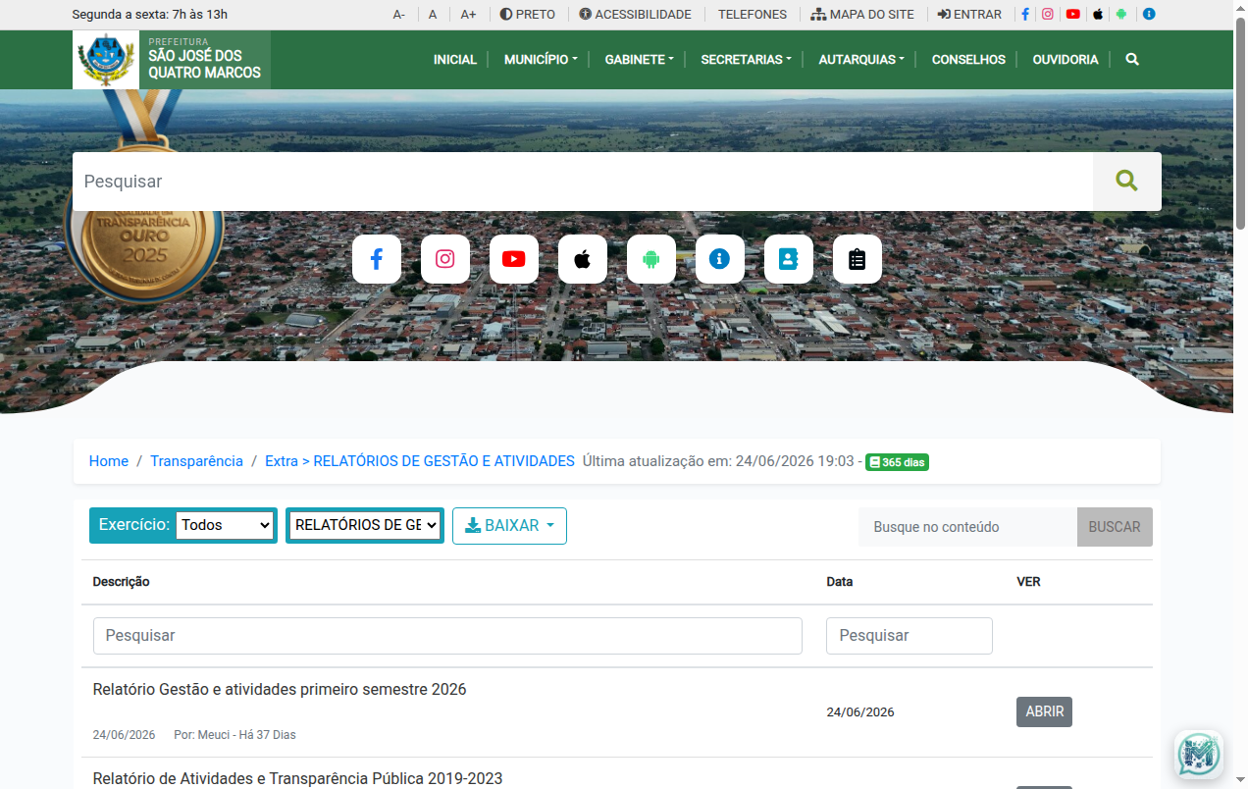
Task: Open TELEFONES link
Action: [x=753, y=15]
